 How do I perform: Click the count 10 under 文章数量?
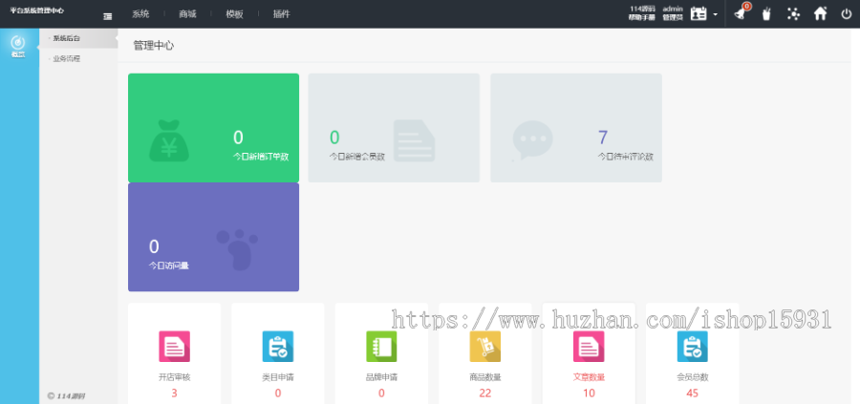(x=589, y=393)
